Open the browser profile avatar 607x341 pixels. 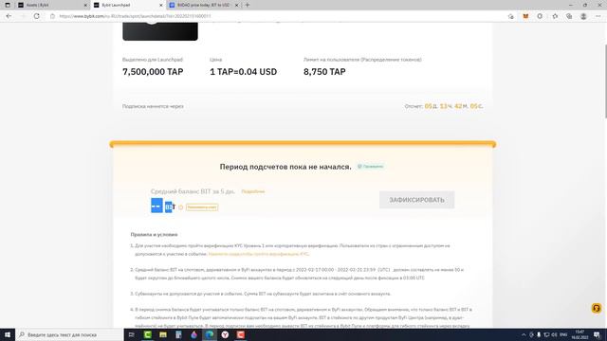point(583,16)
